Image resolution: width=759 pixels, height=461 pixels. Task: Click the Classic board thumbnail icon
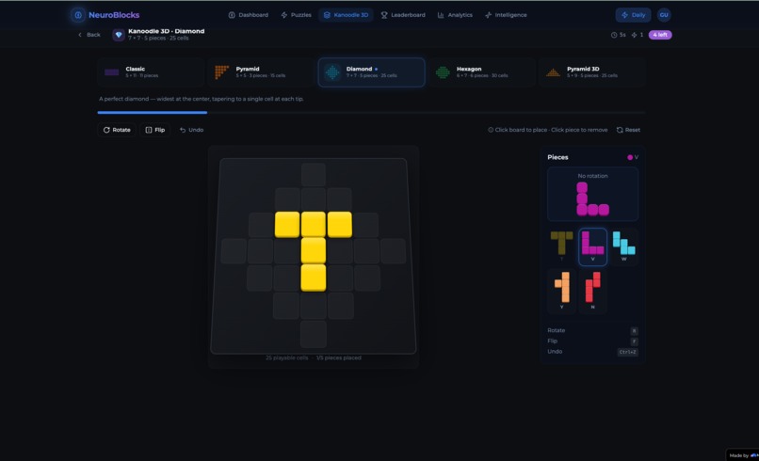tap(111, 72)
